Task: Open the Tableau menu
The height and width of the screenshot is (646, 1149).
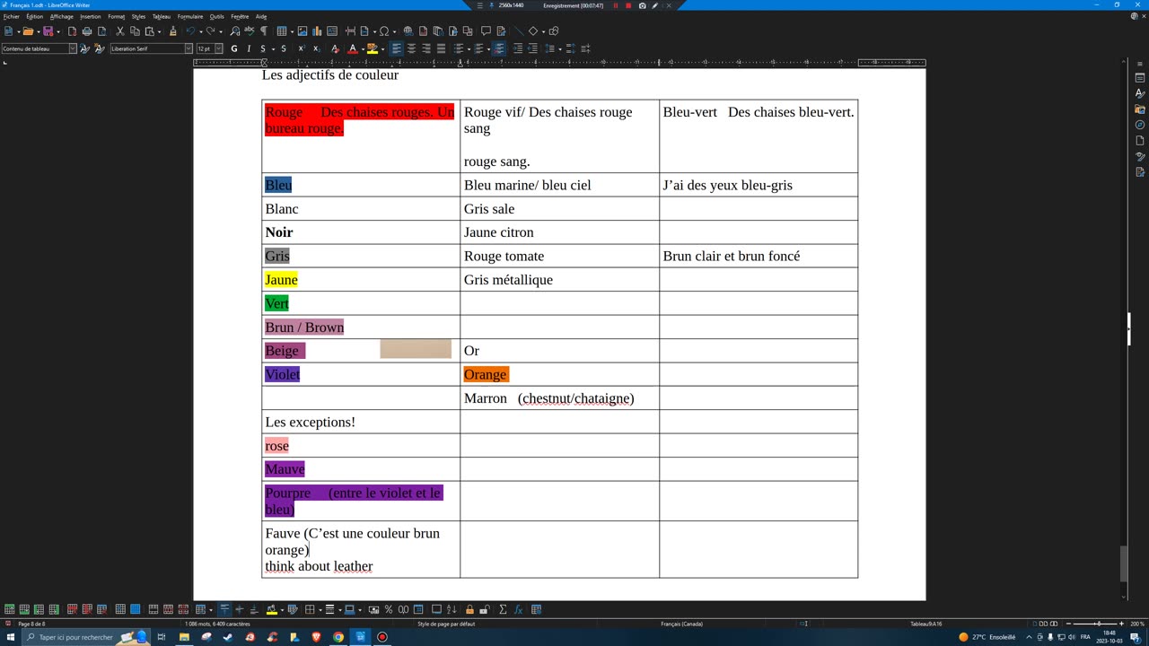Action: point(161,16)
